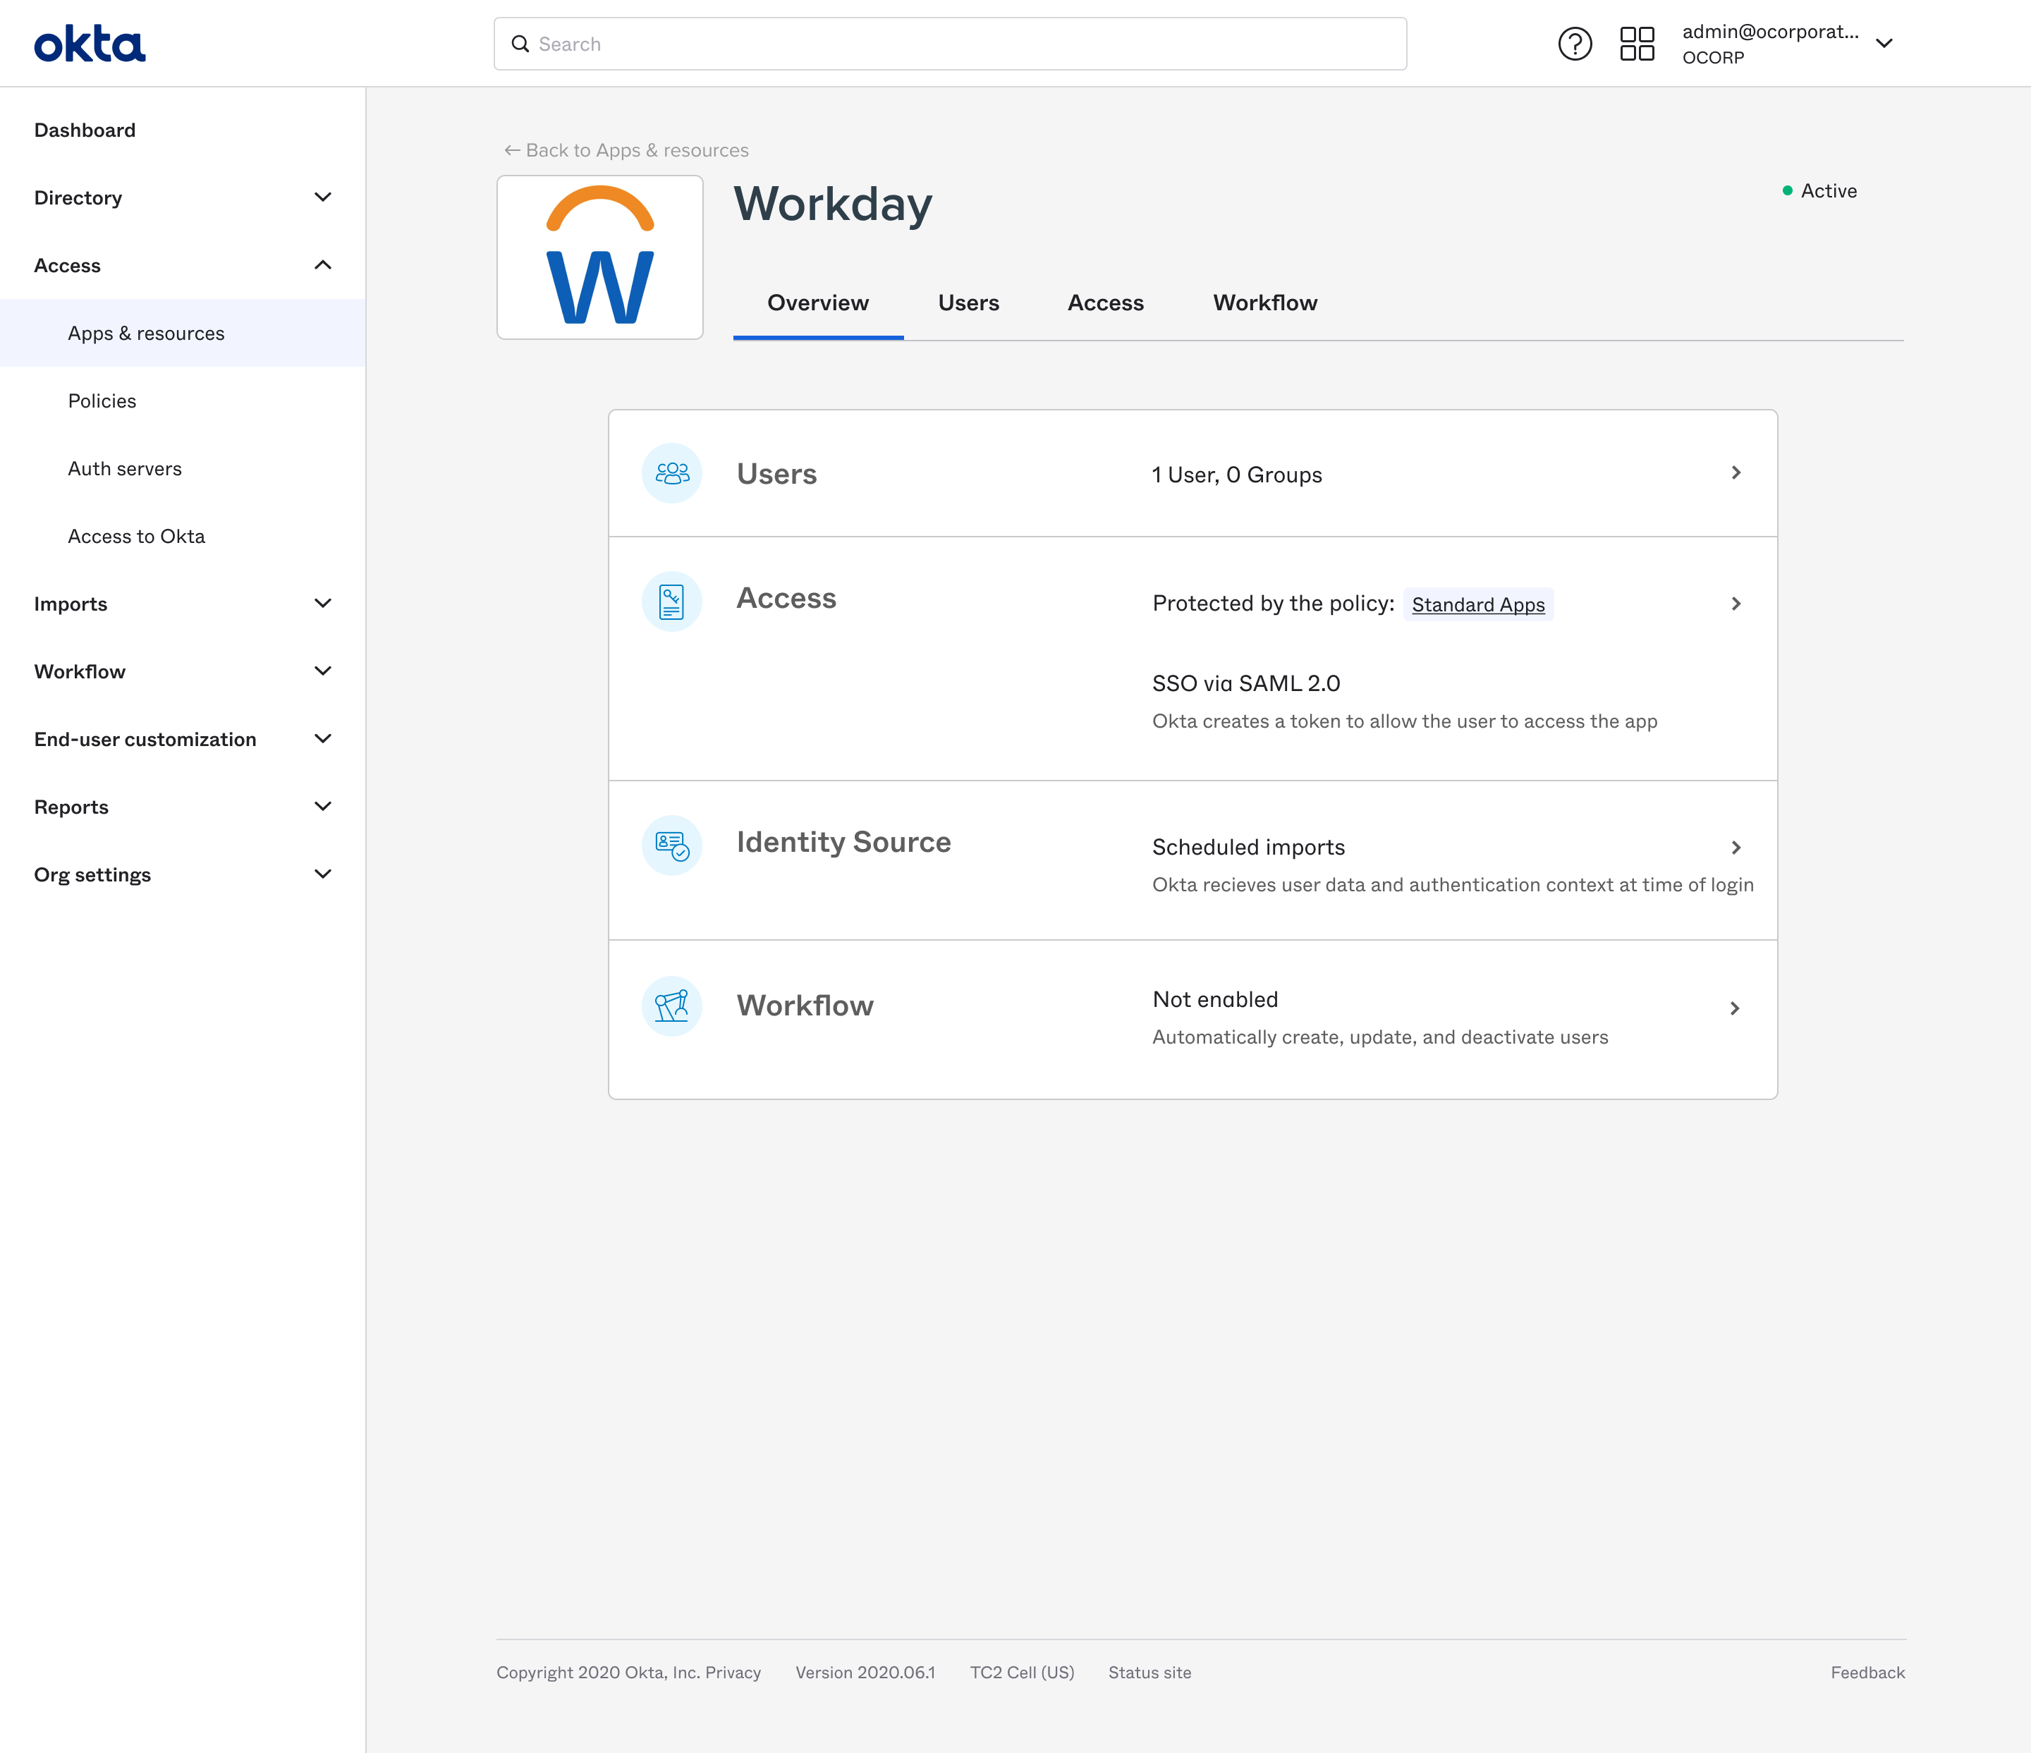Viewport: 2031px width, 1753px height.
Task: Open the Standard Apps policy link
Action: (1477, 604)
